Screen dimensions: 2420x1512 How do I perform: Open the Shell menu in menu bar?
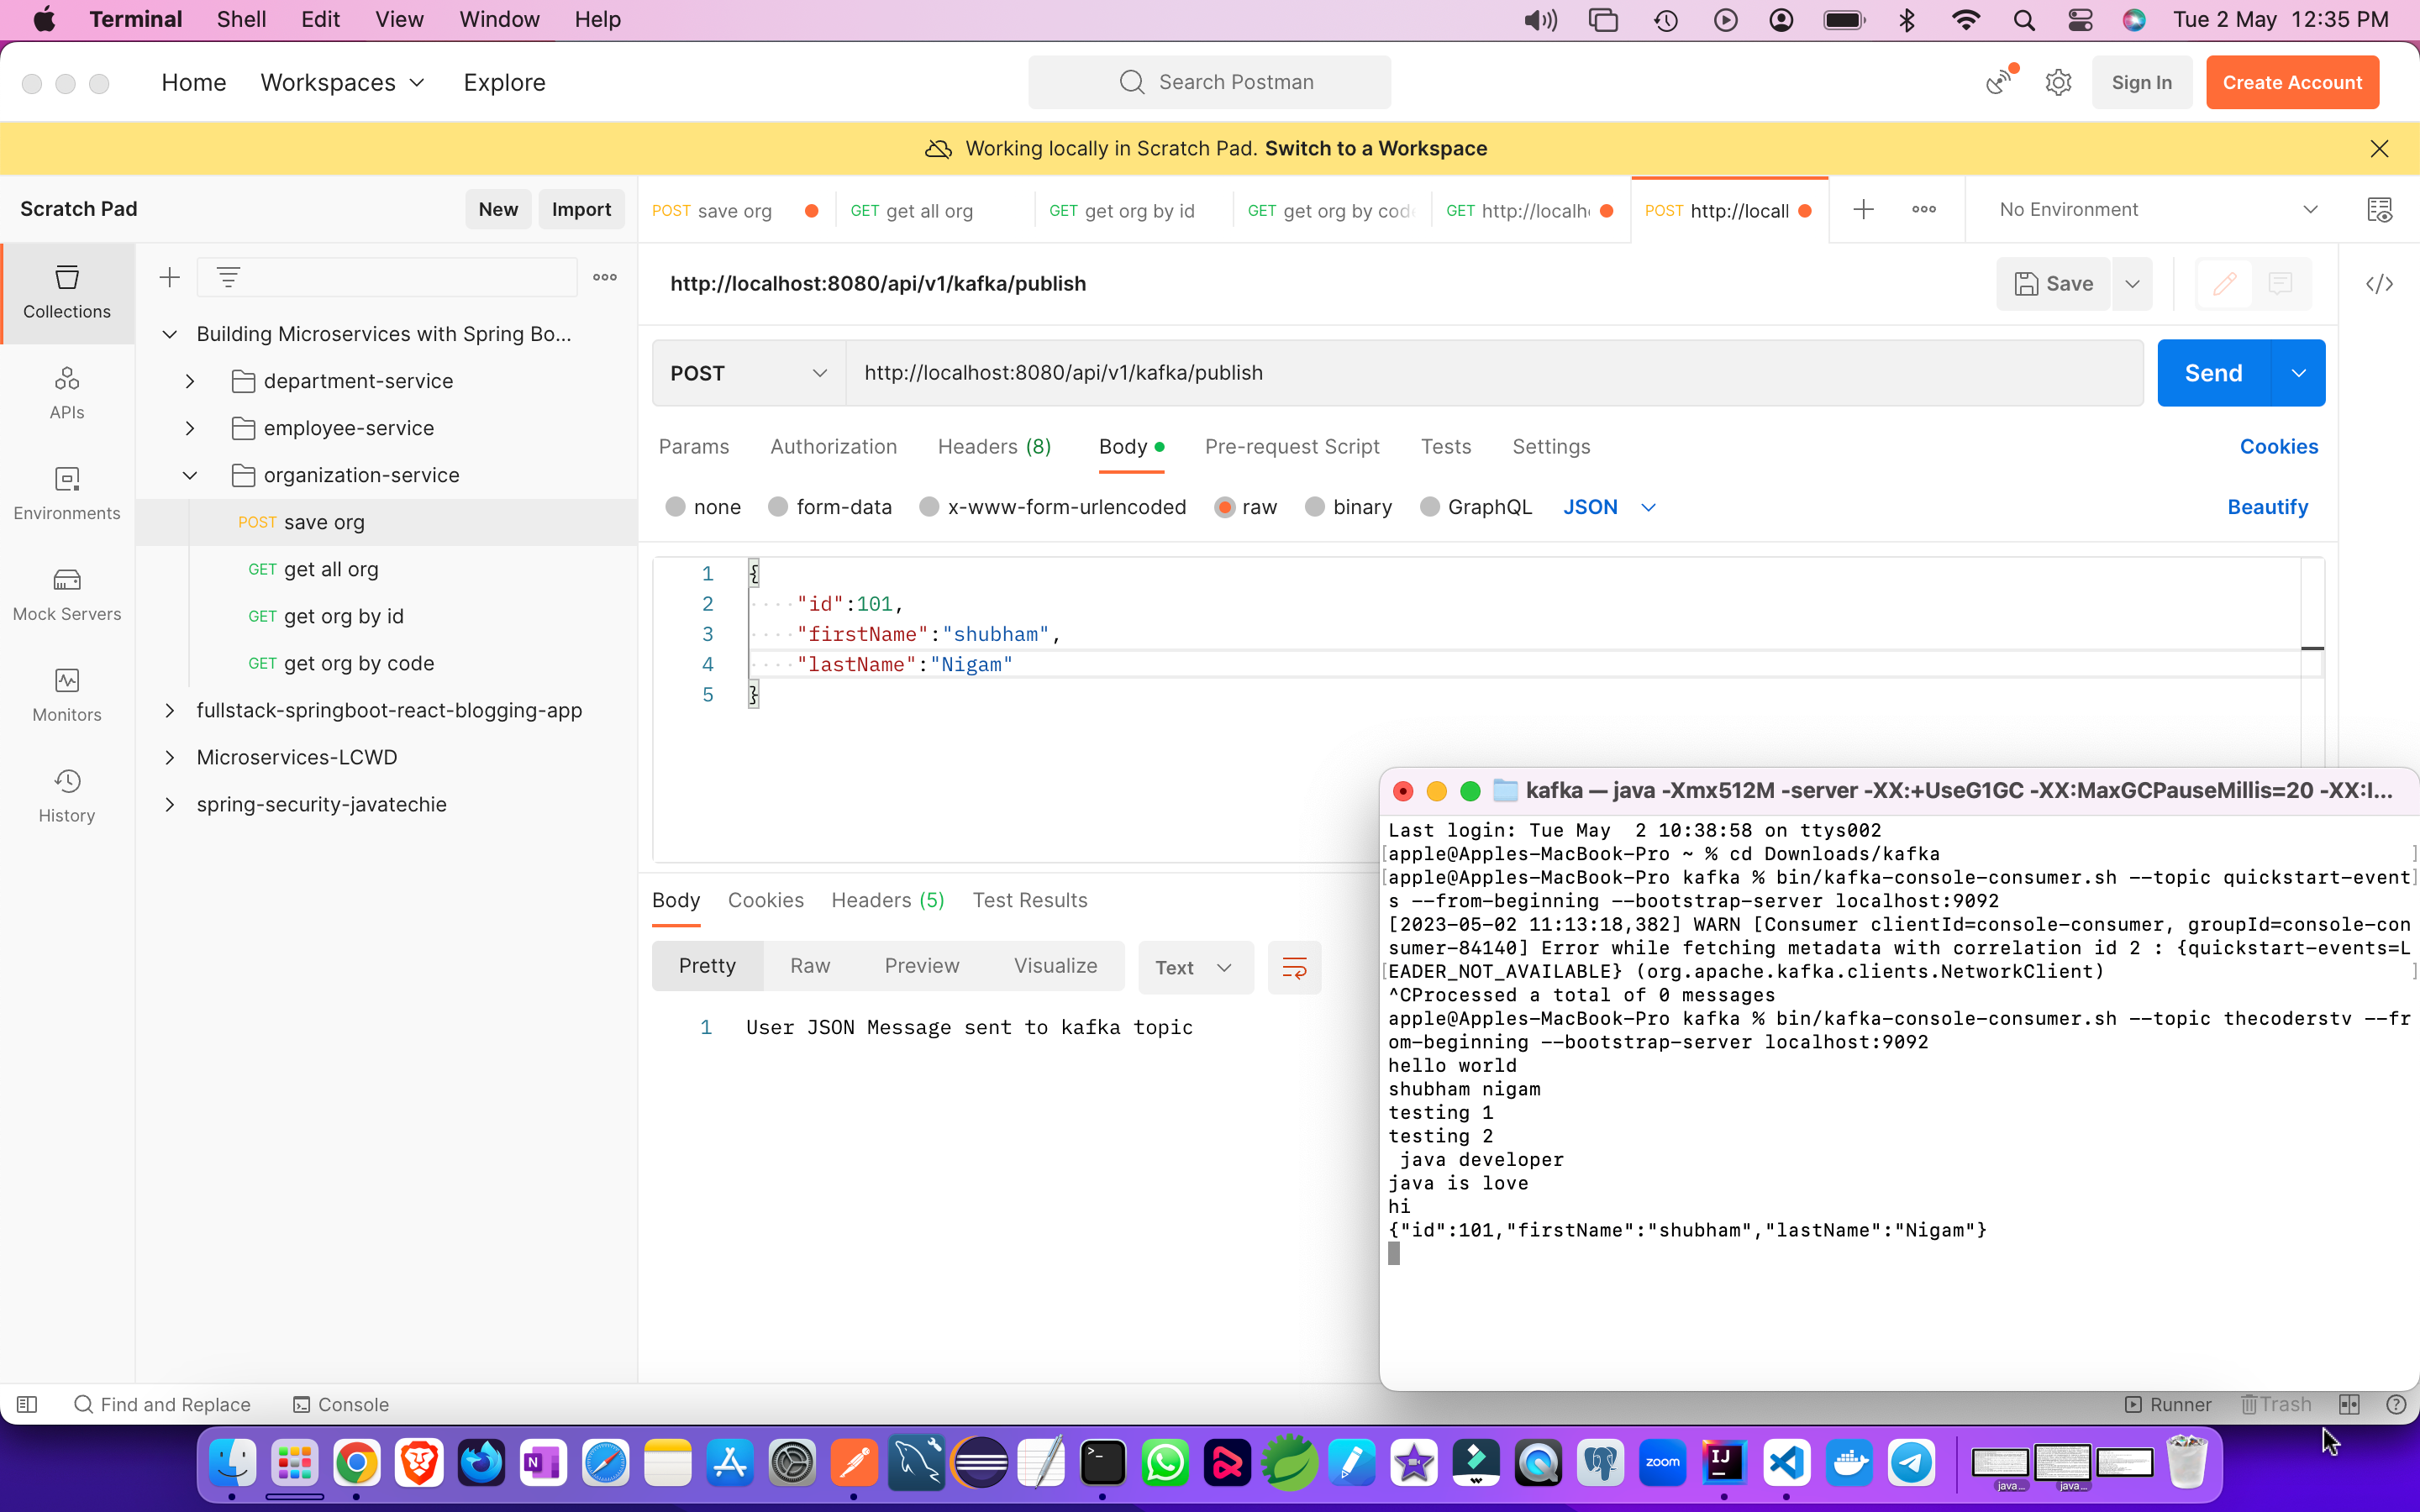click(x=240, y=19)
